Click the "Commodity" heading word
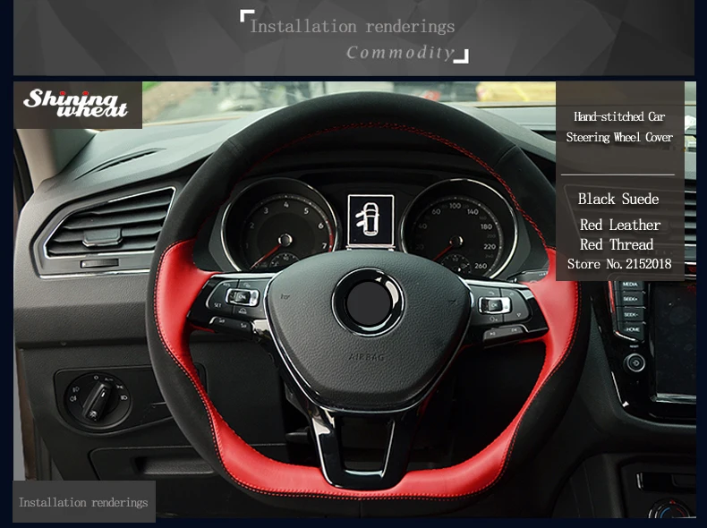 pos(399,53)
